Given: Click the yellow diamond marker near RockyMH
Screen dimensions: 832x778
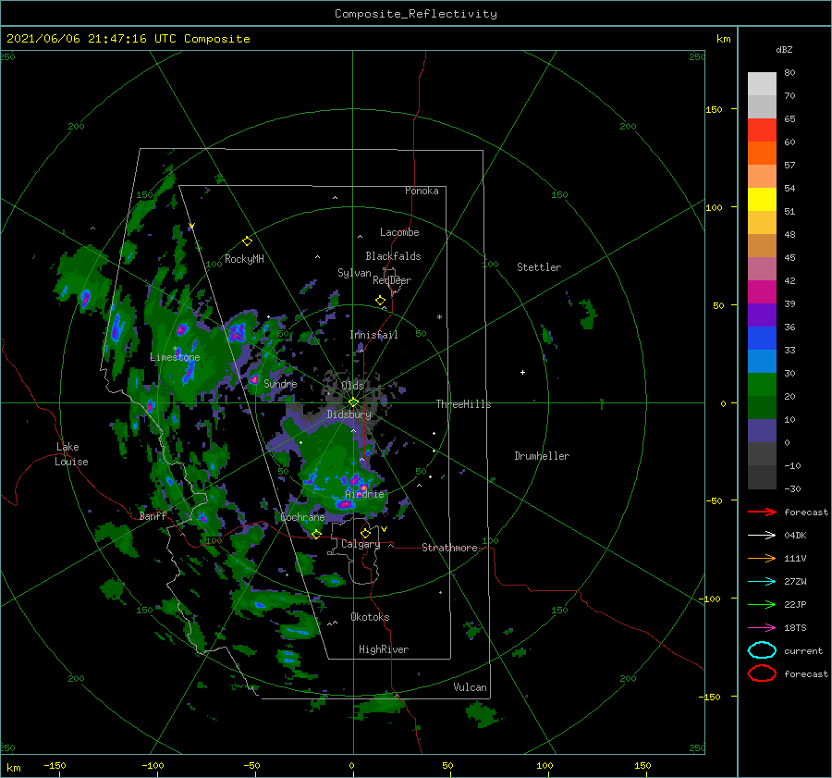Looking at the screenshot, I should [x=247, y=241].
